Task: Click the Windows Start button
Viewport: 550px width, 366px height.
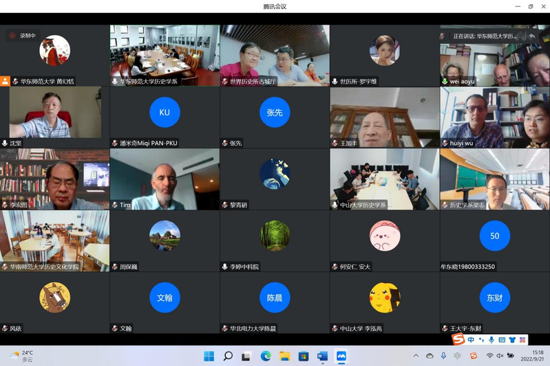Action: [x=209, y=356]
